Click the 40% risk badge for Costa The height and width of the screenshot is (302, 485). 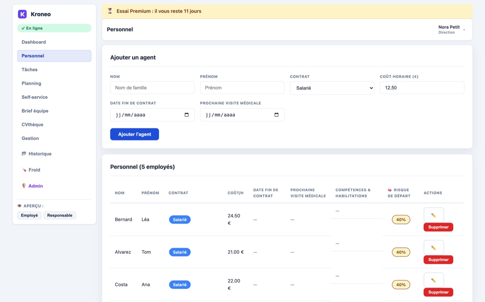coord(401,285)
